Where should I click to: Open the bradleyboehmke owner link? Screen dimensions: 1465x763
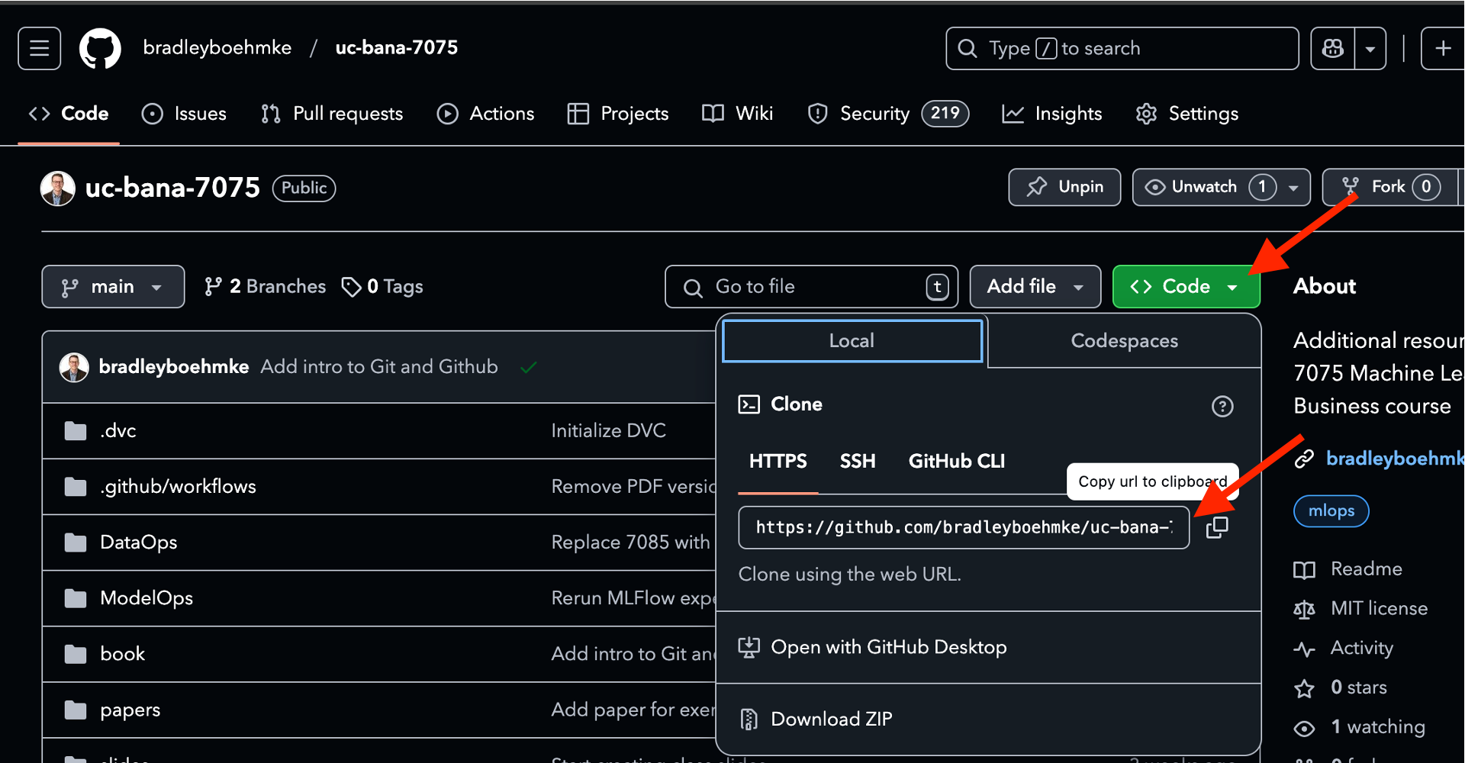click(217, 47)
